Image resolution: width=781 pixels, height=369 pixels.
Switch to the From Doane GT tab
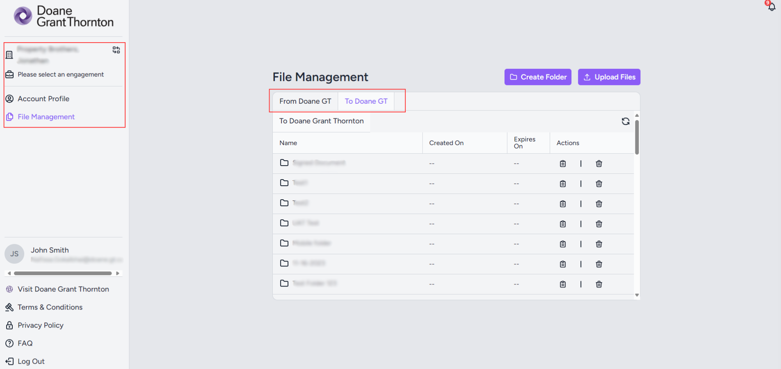pos(305,101)
